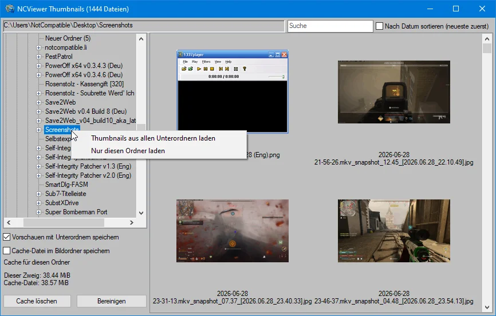Click folder tree scroll-down arrow
This screenshot has height=316, width=496.
(x=141, y=213)
